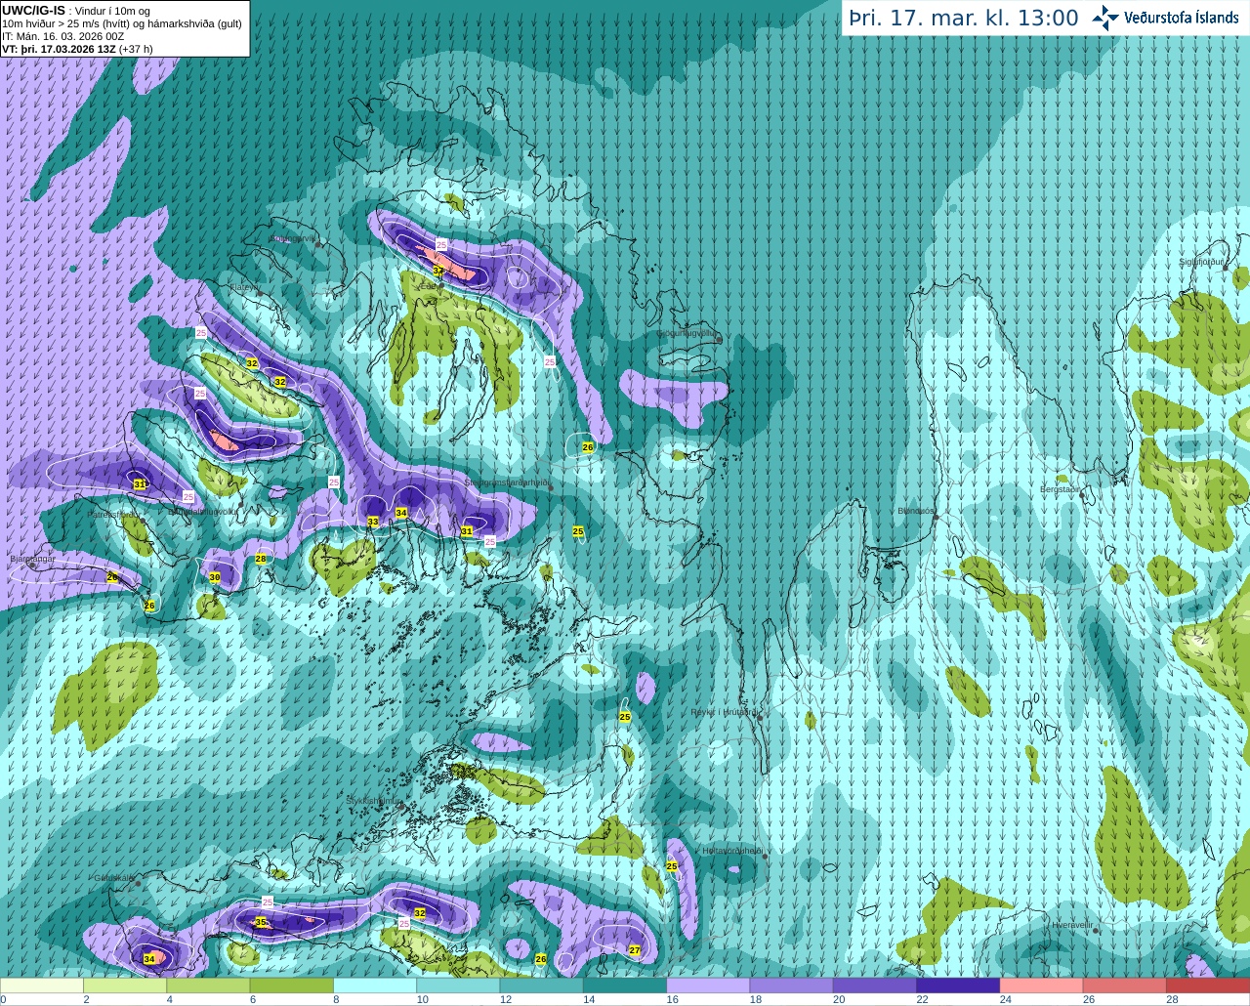Screen dimensions: 1250x1006
Task: Click the olive green 6–8 m/s legend swatch
Action: tap(292, 985)
